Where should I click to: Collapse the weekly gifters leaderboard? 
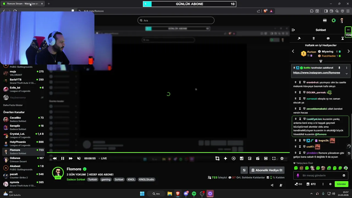point(321,61)
